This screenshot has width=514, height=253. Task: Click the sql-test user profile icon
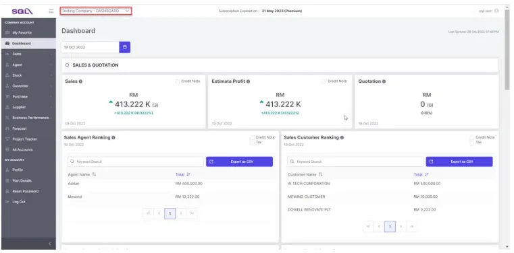pos(496,11)
